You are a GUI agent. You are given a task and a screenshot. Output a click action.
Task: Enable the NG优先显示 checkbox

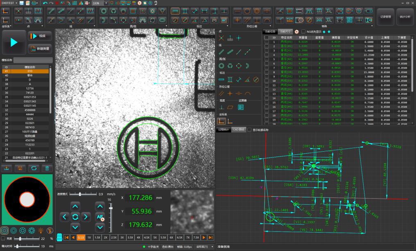303,31
